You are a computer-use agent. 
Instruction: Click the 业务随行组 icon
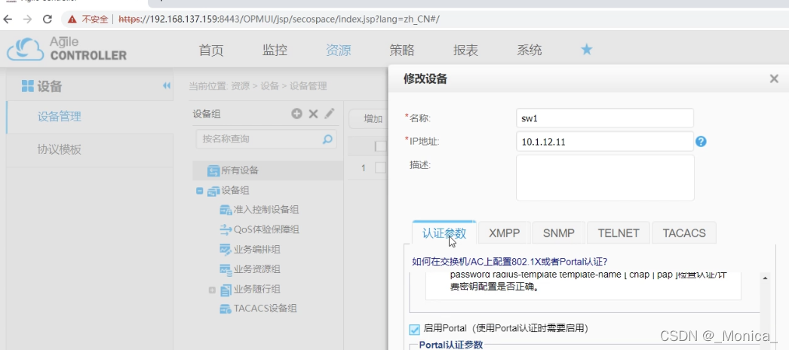[226, 289]
